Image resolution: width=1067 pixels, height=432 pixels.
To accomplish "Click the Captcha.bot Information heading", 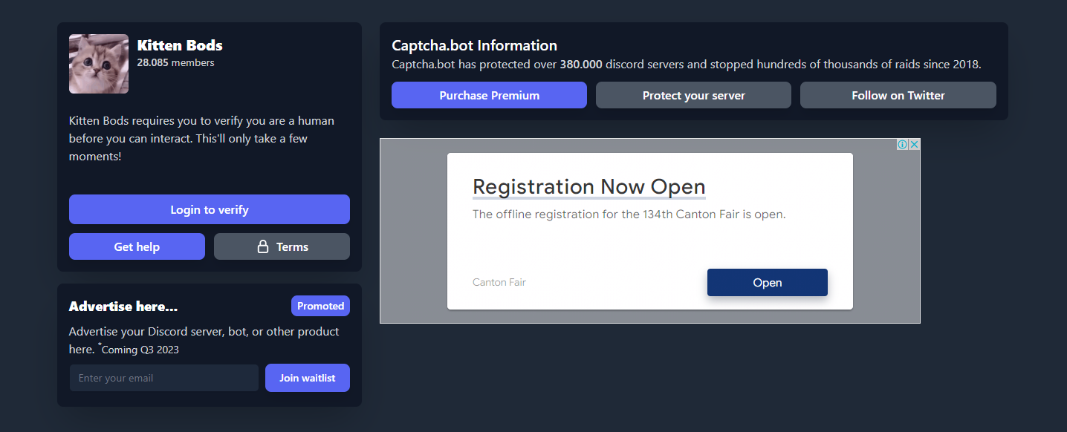I will point(474,46).
